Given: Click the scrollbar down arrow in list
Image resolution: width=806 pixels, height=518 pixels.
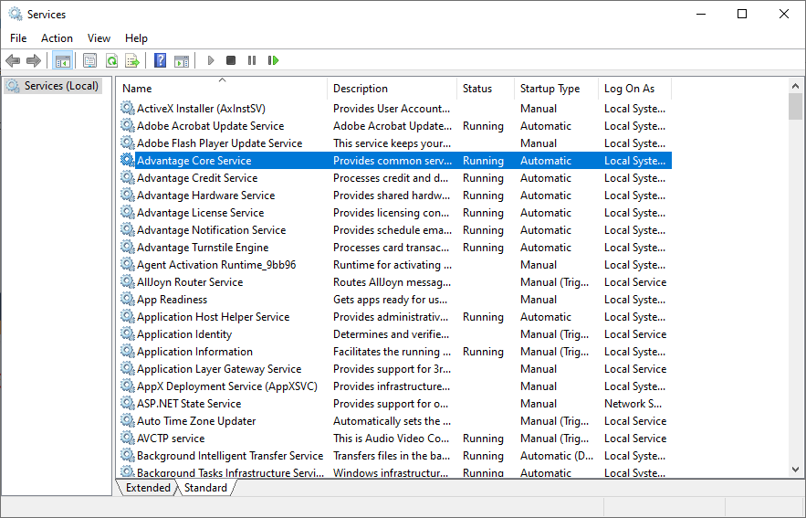Looking at the screenshot, I should point(796,469).
